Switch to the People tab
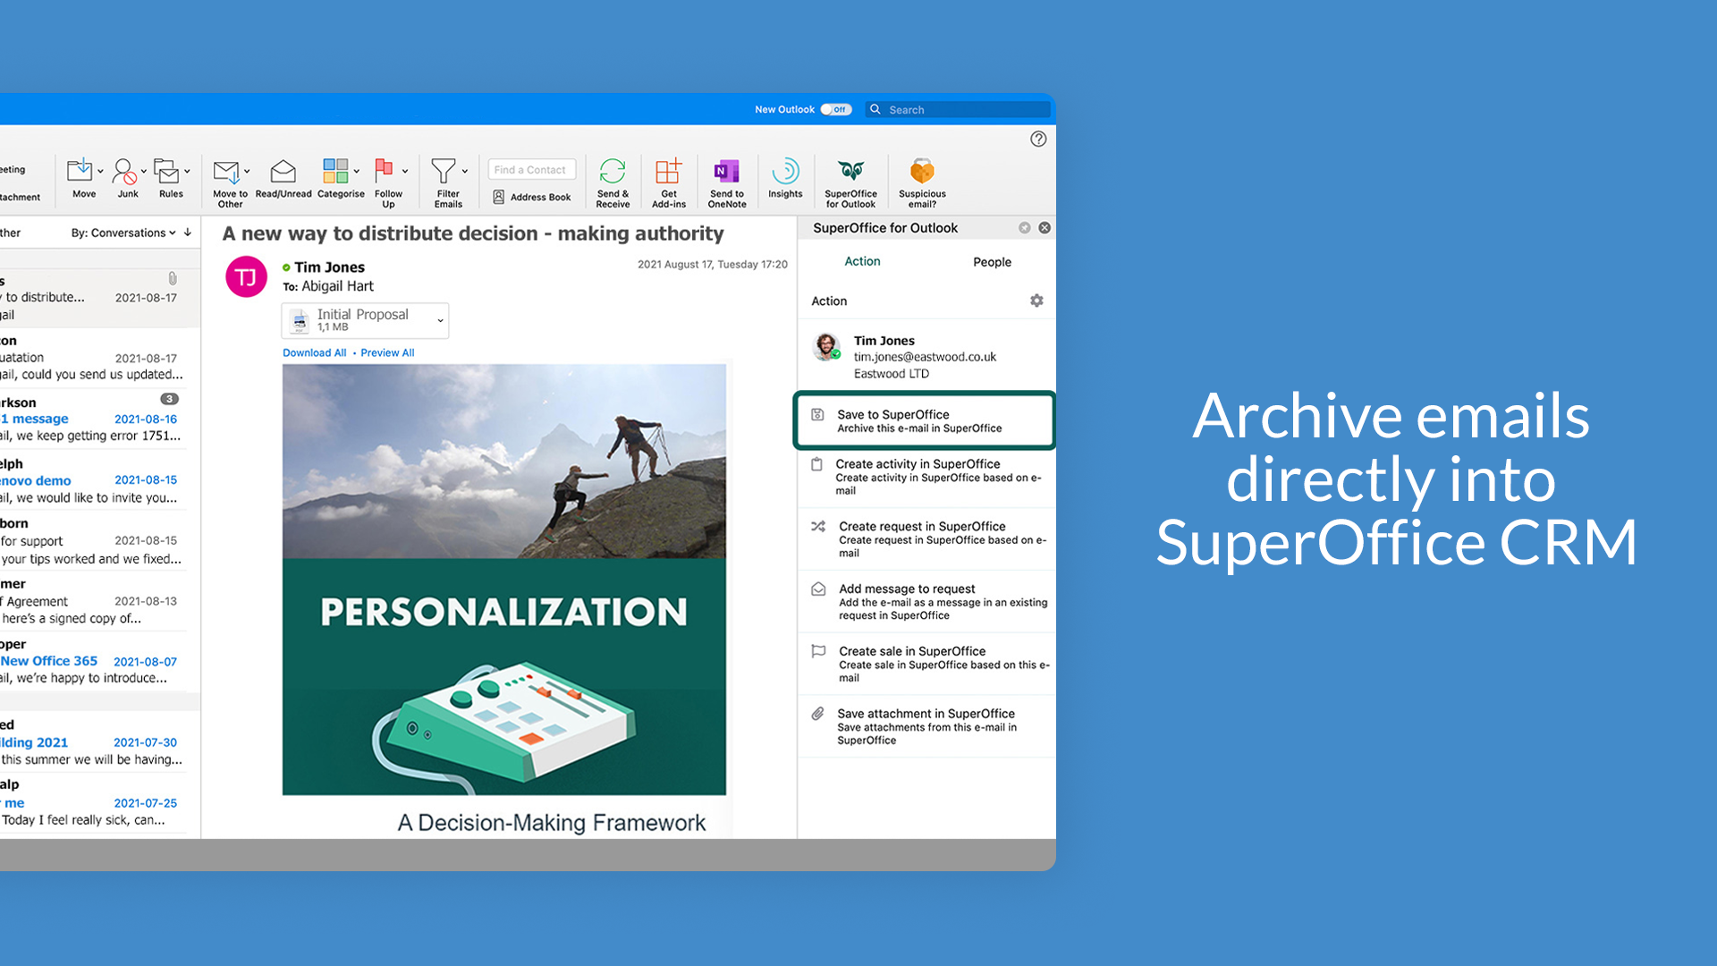Screen dimensions: 1717x966 point(992,262)
